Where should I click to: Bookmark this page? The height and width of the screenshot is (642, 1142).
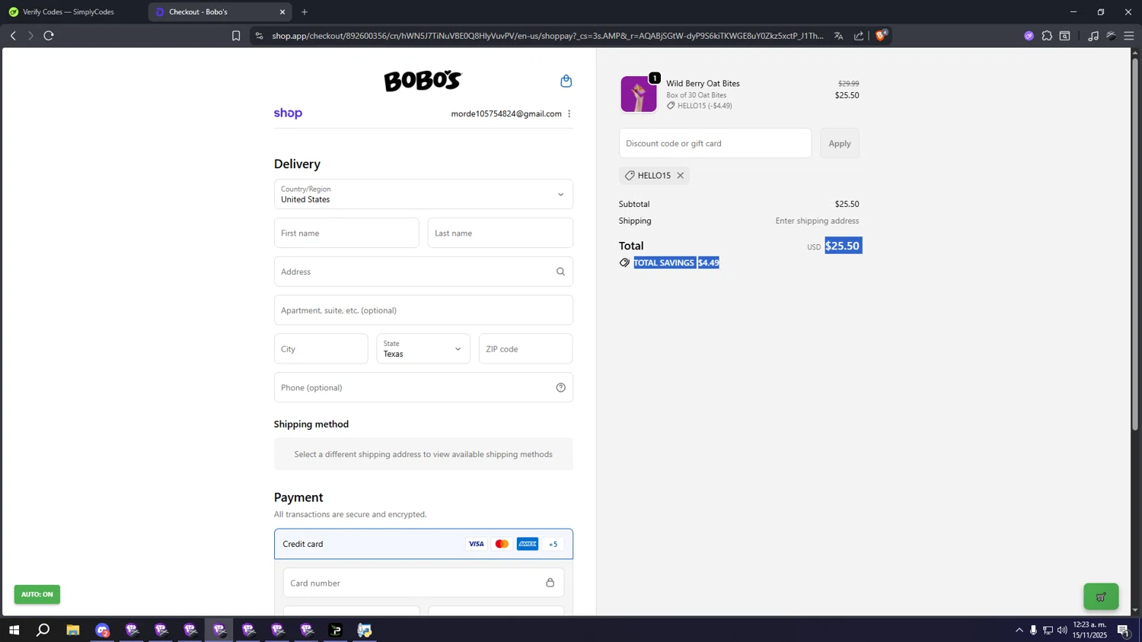tap(236, 36)
